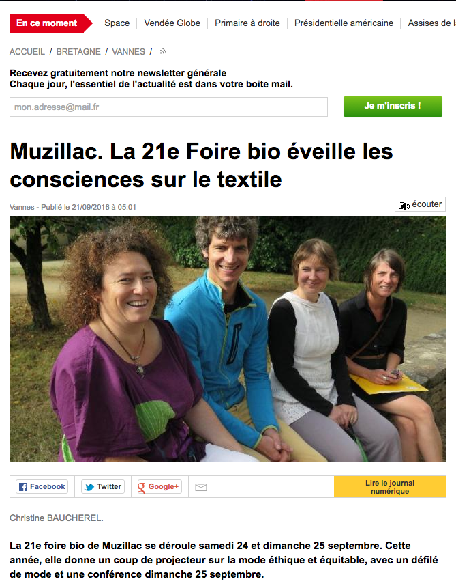
Task: Select Primaire à droite topic
Action: pyautogui.click(x=247, y=23)
